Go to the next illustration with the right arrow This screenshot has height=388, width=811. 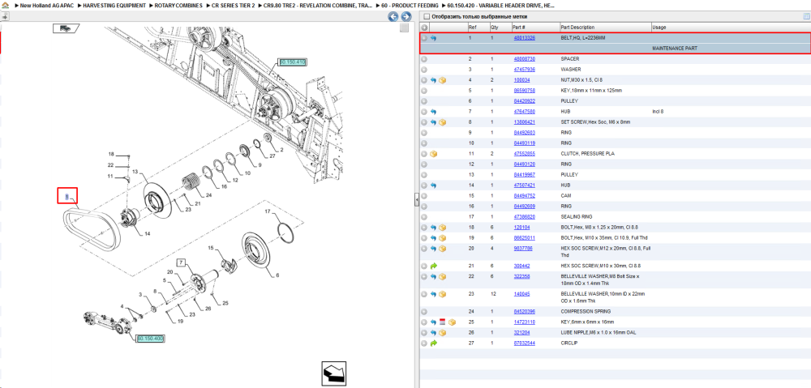coord(406,16)
